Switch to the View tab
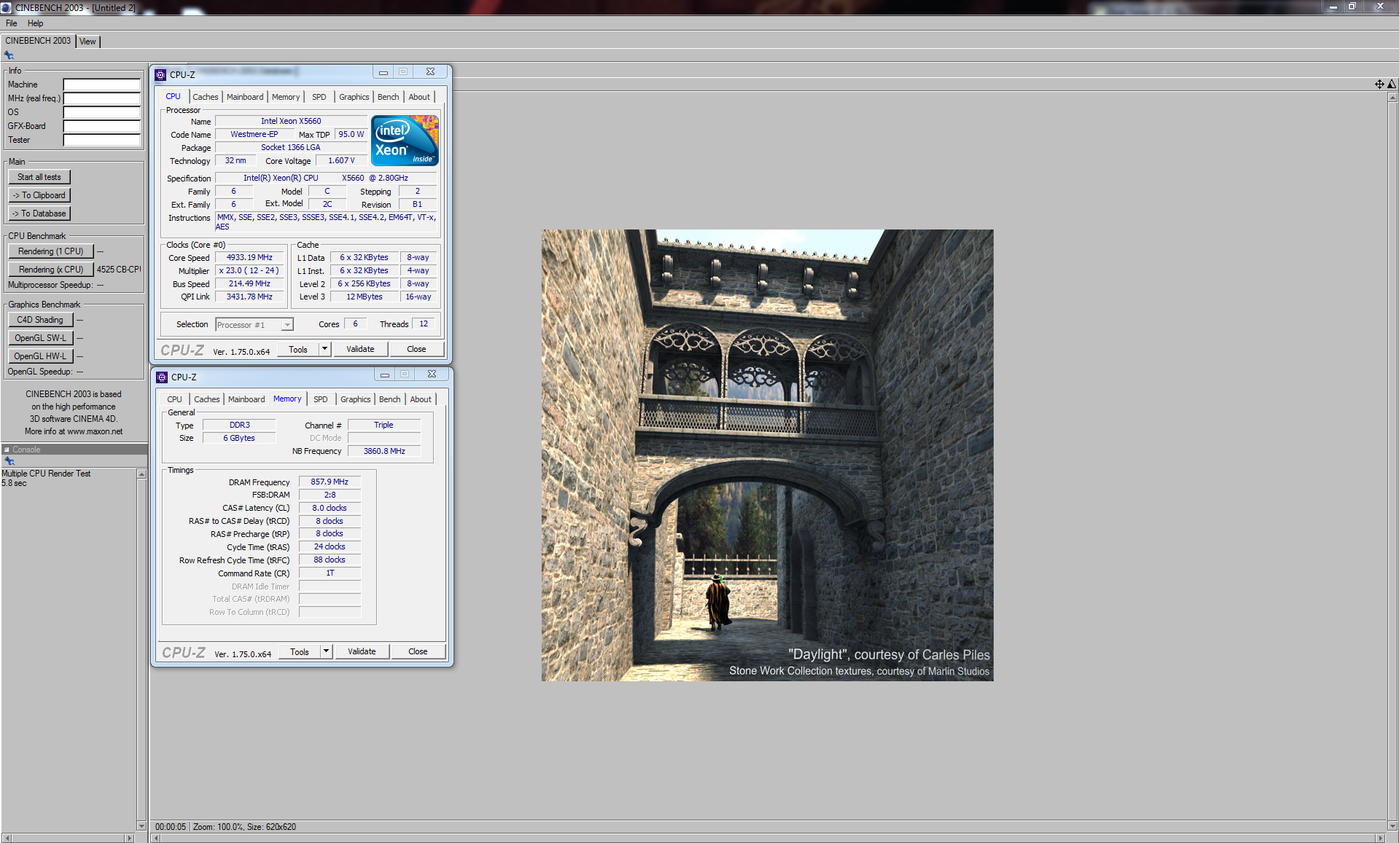 87,42
